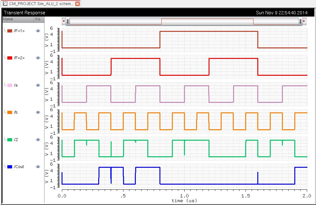Select the /b signal name
This screenshot has width=316, height=205.
click(x=16, y=112)
